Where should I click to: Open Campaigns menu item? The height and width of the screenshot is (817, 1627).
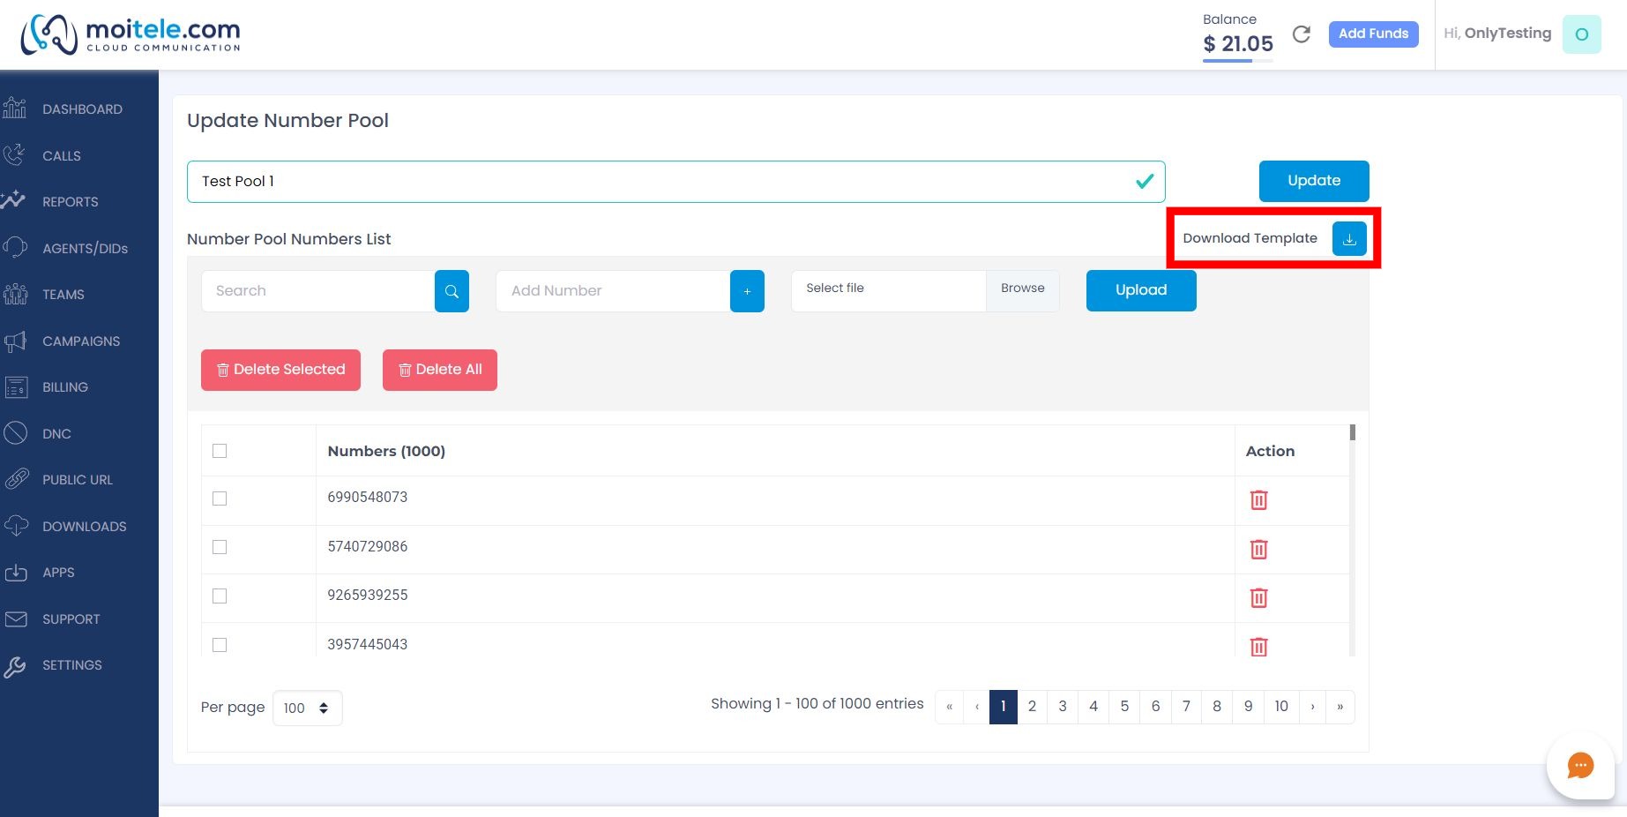79,341
